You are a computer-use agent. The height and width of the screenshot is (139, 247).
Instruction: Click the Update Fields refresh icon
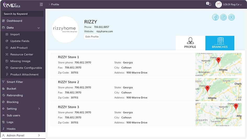pos(7,41)
